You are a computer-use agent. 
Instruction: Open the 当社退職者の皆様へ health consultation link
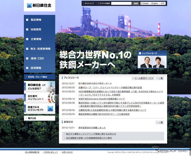click(x=89, y=138)
